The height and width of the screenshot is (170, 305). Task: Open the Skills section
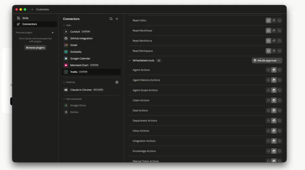35,18
